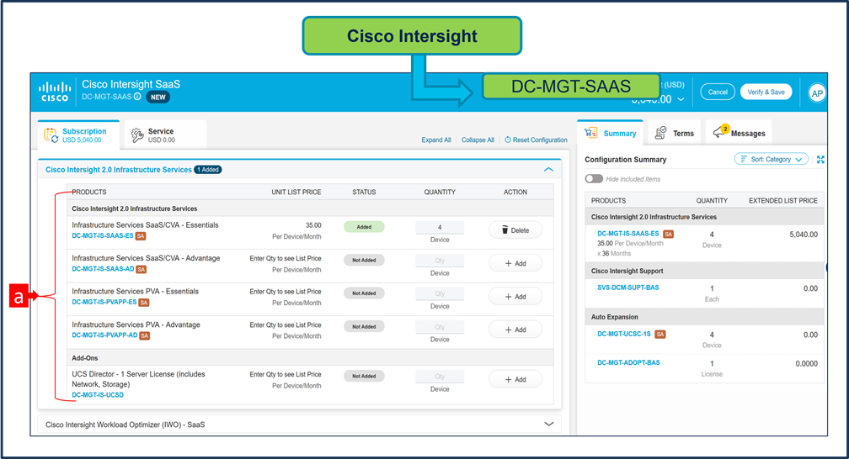Open DC-MGT-IS-SAAS-ES link in summary
849x459 pixels.
(x=628, y=234)
